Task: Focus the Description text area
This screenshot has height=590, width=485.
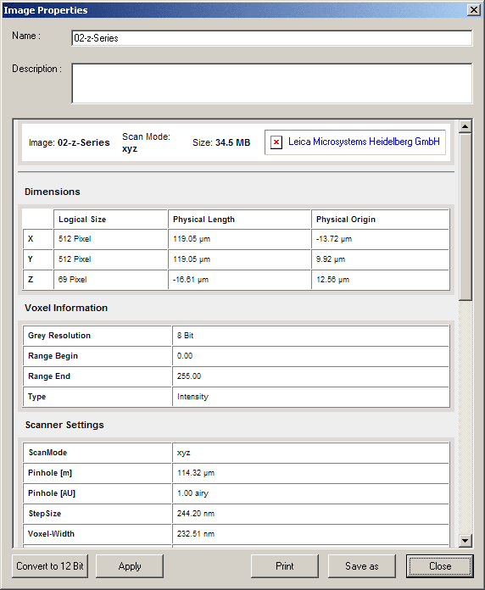Action: 271,83
